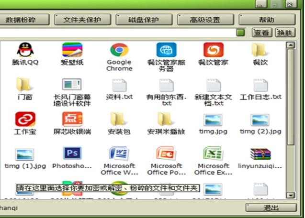
Task: Select the 屏芯收银端 app icon
Action: pyautogui.click(x=72, y=119)
